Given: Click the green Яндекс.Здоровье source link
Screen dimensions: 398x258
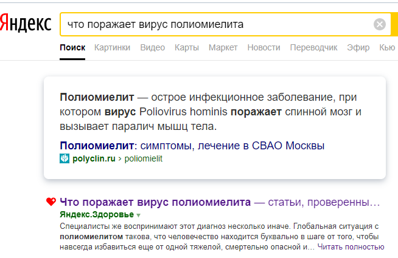Looking at the screenshot, I should pos(97,215).
